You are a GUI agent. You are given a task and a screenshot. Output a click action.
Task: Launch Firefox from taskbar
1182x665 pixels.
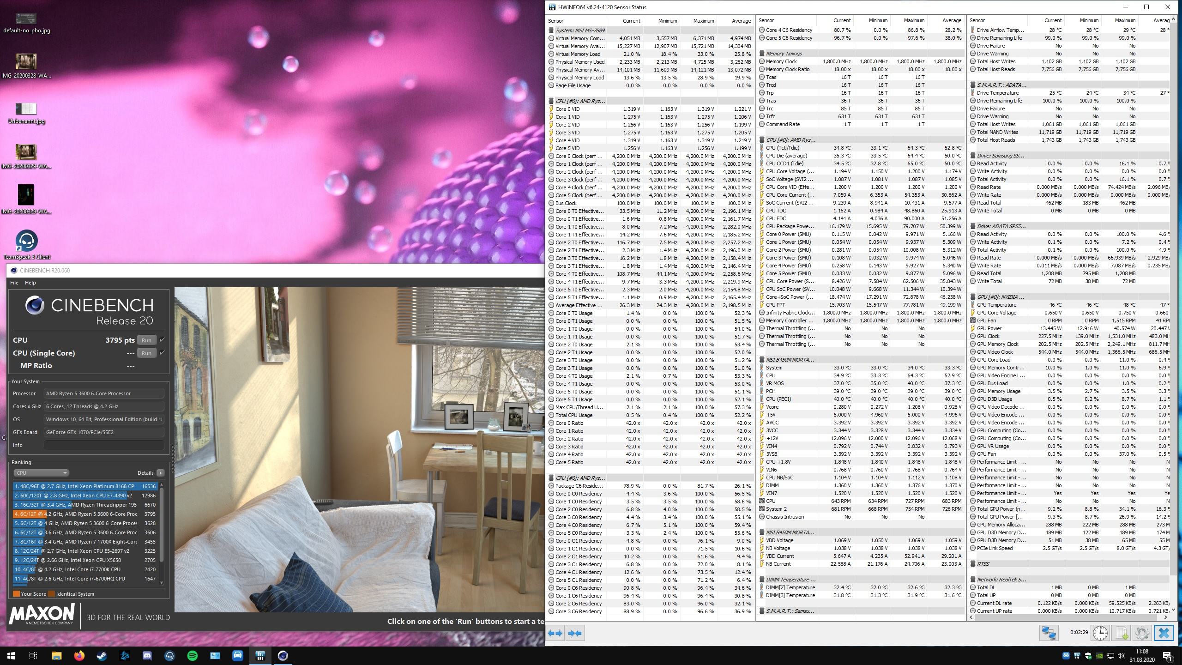[x=79, y=655]
